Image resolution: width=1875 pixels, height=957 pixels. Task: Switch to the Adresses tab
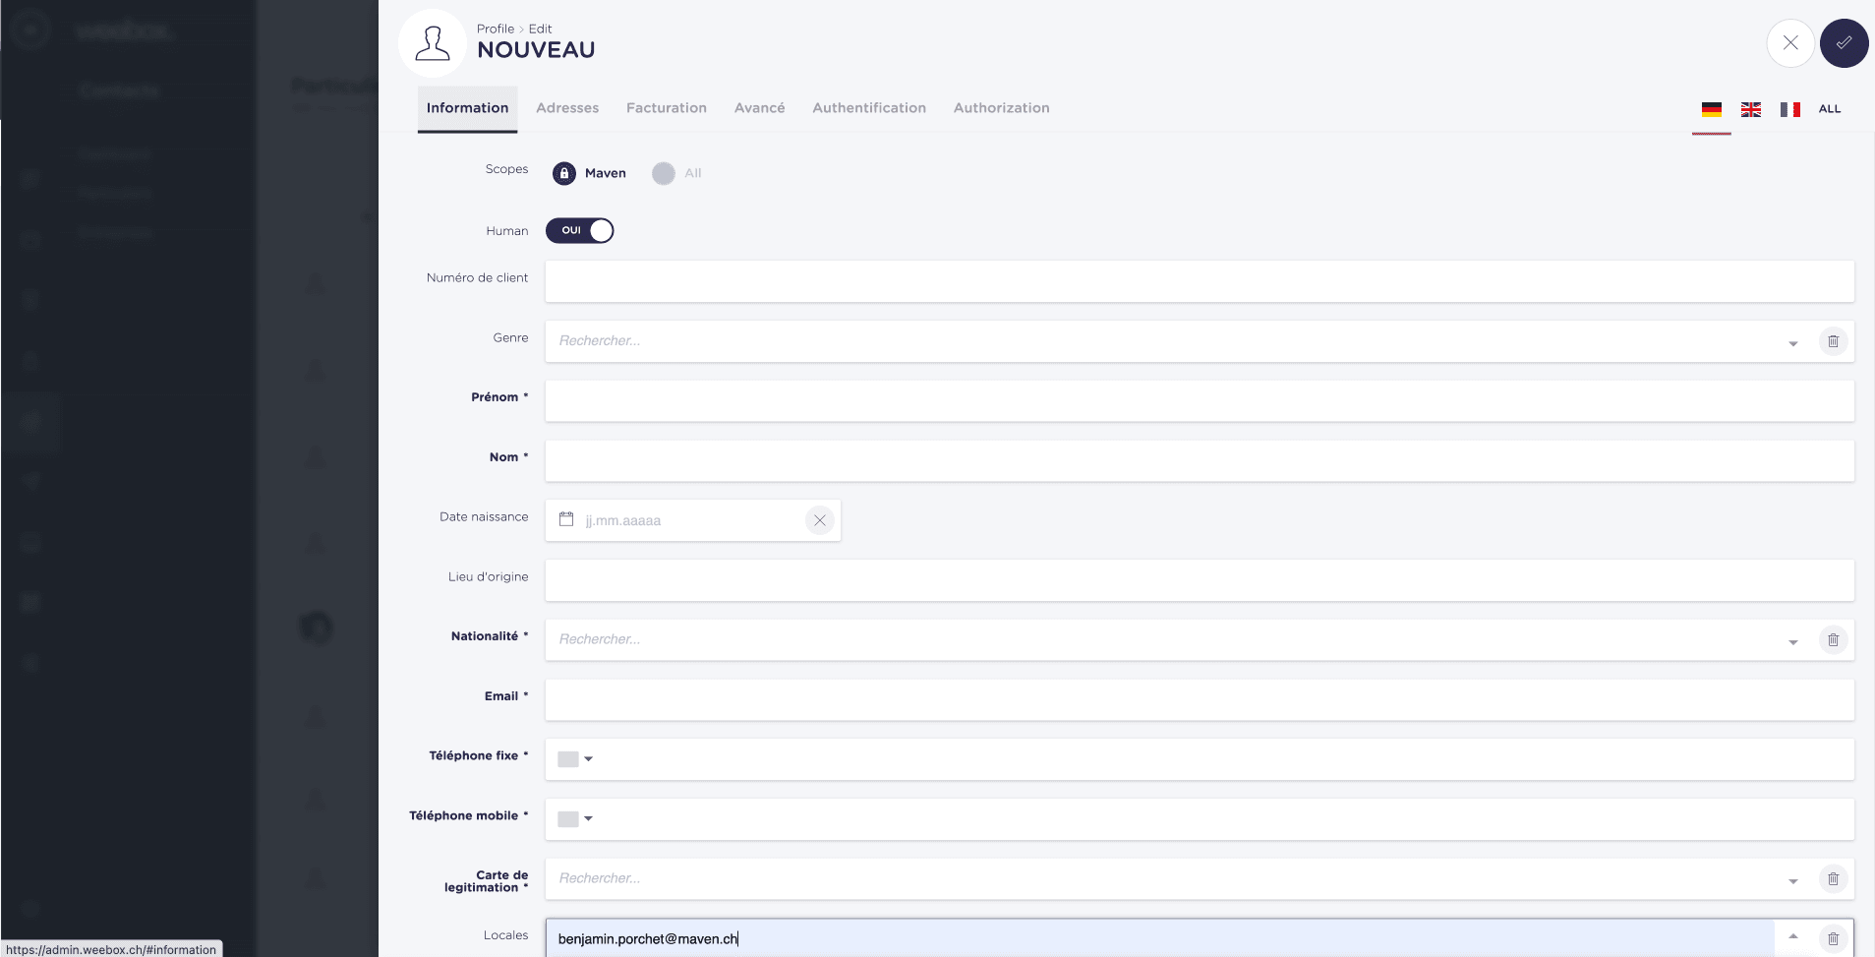[x=566, y=108]
